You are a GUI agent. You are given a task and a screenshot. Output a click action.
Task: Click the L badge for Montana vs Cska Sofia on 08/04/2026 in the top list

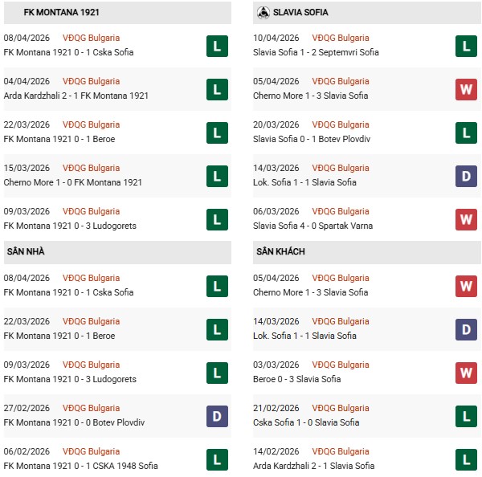point(214,46)
